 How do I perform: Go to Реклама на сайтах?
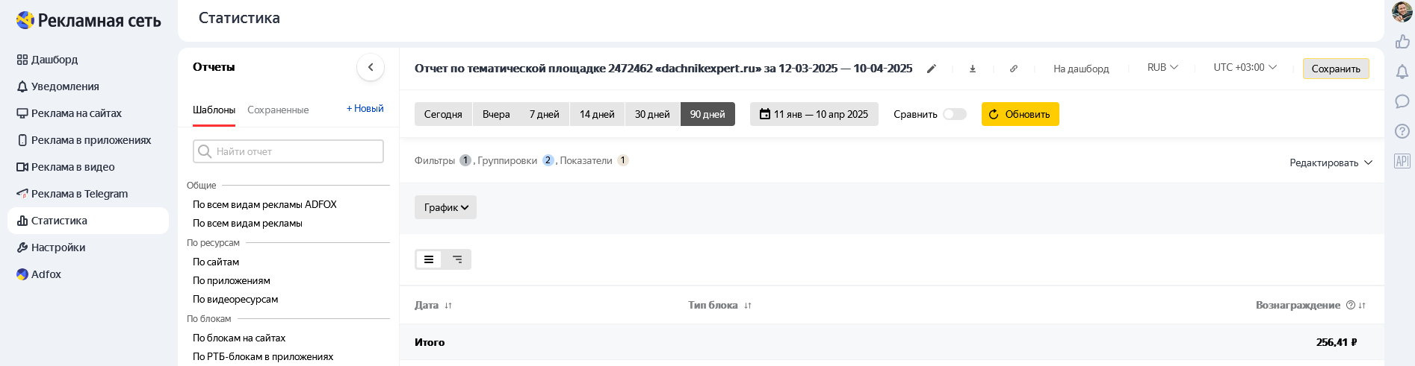pyautogui.click(x=69, y=113)
